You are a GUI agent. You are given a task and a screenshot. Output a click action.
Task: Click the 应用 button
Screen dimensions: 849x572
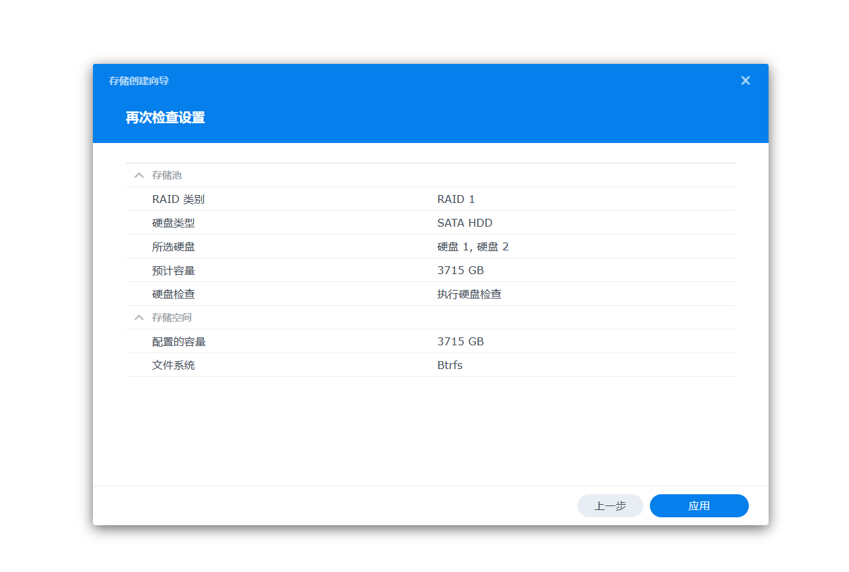click(699, 506)
